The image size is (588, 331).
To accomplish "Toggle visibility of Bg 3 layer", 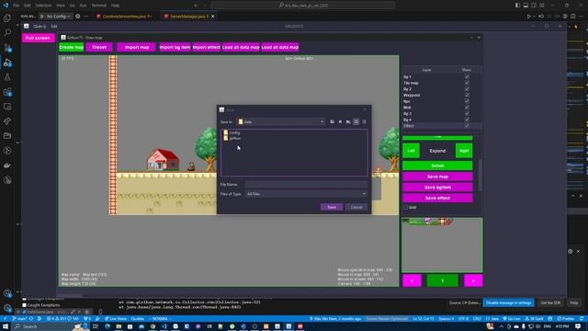I will (467, 113).
